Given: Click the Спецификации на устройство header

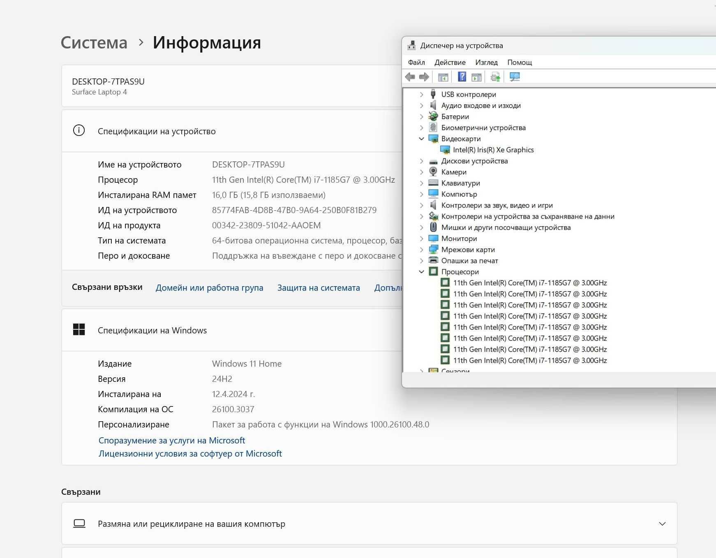Looking at the screenshot, I should [x=157, y=131].
